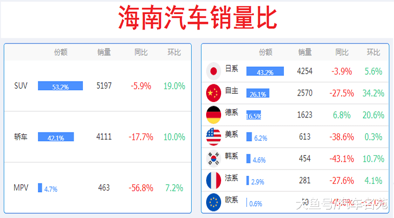This screenshot has width=394, height=218.
Task: Click the 自主 26.1% share bar
Action: [x=258, y=93]
